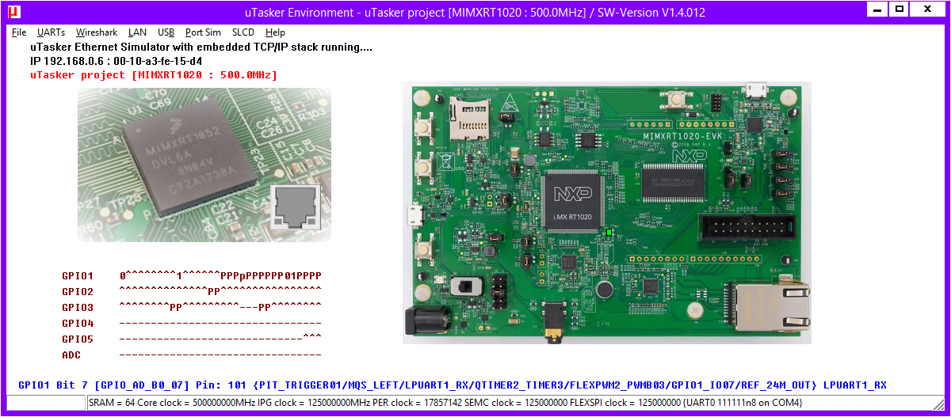Click the SRAM and clock status bar text
The height and width of the screenshot is (417, 951).
pos(445,403)
